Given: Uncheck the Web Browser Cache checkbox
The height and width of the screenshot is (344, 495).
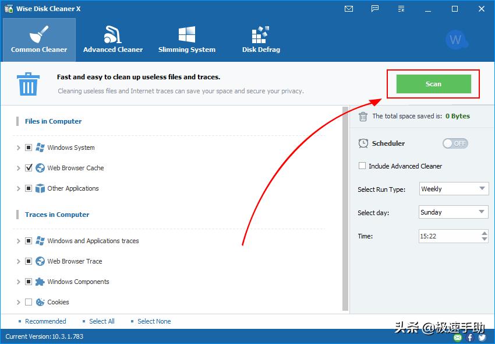Looking at the screenshot, I should coord(29,168).
